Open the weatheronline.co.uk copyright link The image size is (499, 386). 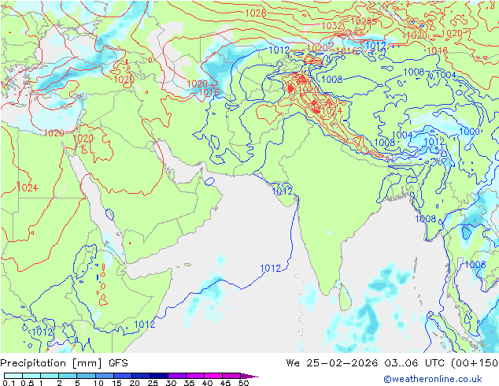point(433,379)
